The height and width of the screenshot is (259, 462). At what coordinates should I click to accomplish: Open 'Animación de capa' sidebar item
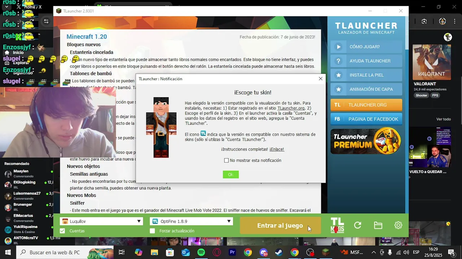pyautogui.click(x=366, y=89)
